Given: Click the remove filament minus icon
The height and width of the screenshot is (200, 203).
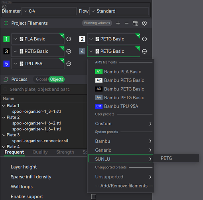Looking at the screenshot, I should 126,23.
